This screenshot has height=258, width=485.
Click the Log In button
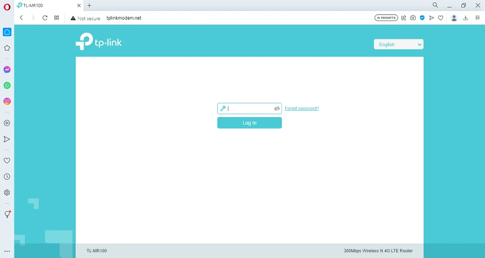249,123
